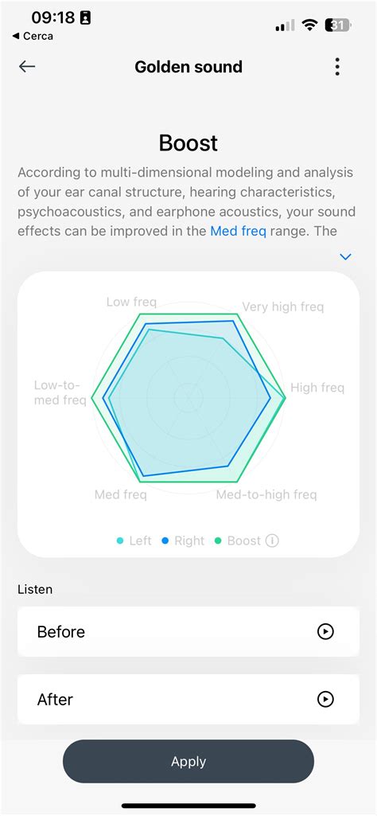Viewport: 377px width, 816px height.
Task: Expand the Boost description with blue chevron
Action: (345, 256)
